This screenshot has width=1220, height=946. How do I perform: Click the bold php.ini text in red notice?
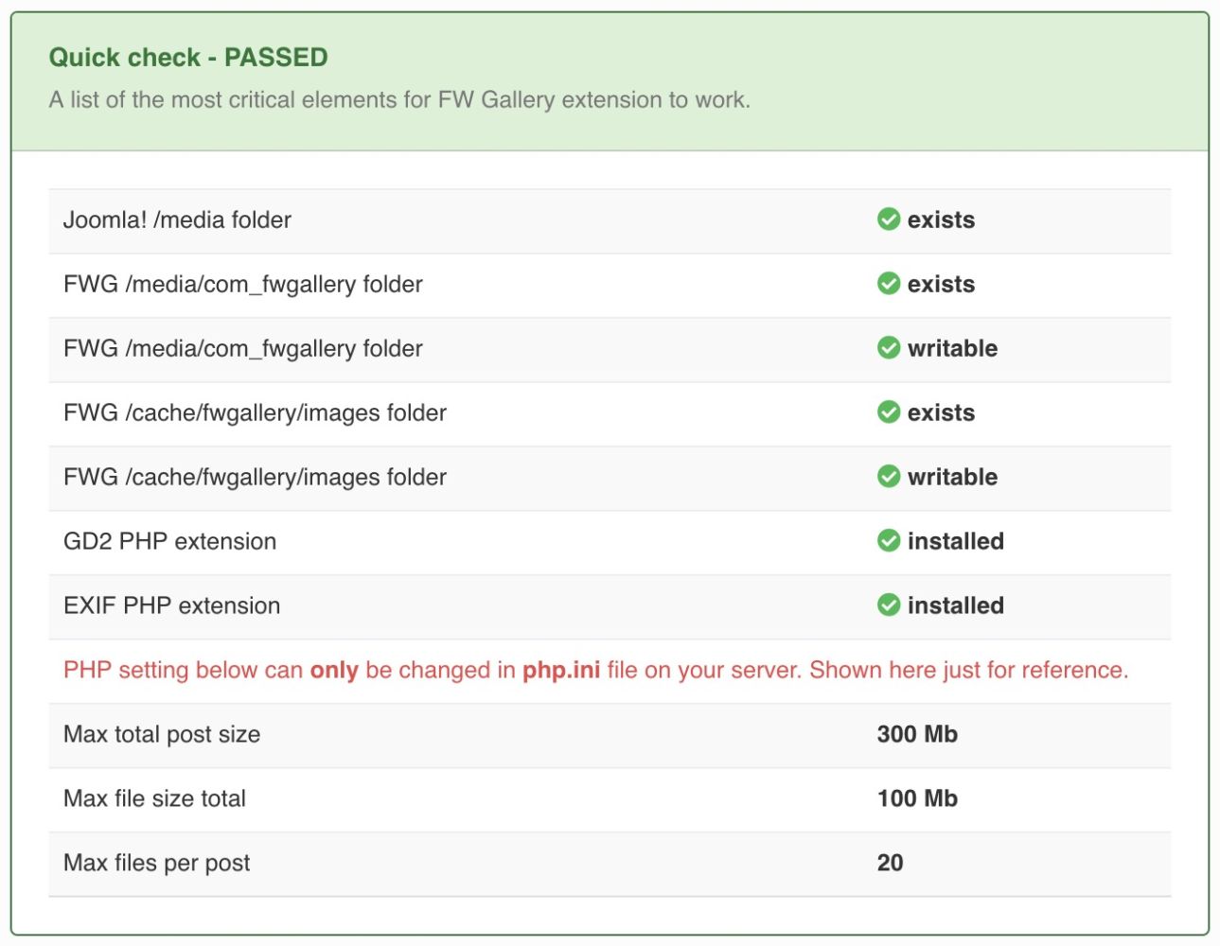coord(561,671)
